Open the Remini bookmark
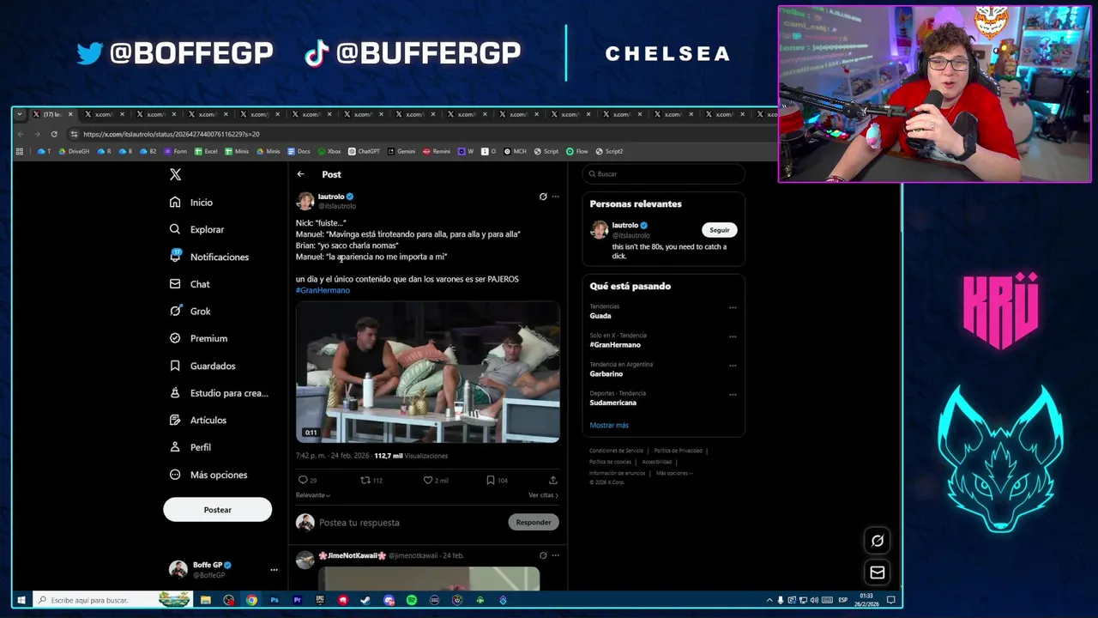The width and height of the screenshot is (1098, 618). [x=437, y=151]
